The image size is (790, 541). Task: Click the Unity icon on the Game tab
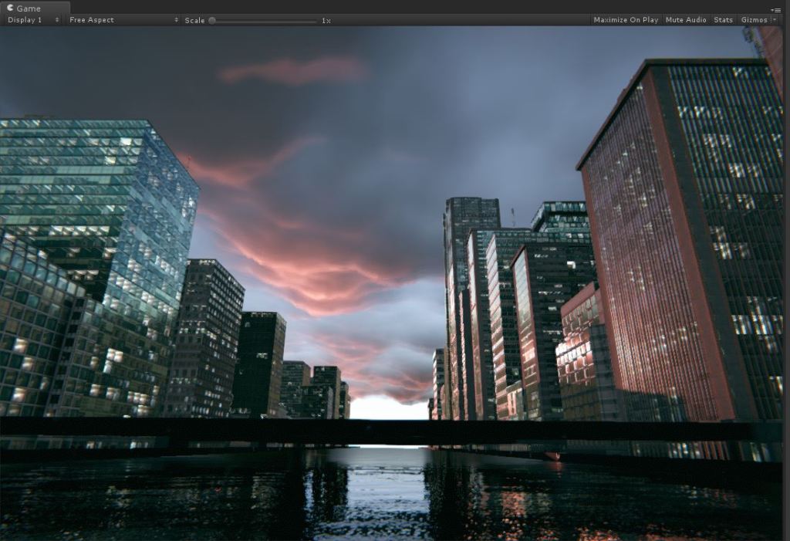[x=10, y=8]
